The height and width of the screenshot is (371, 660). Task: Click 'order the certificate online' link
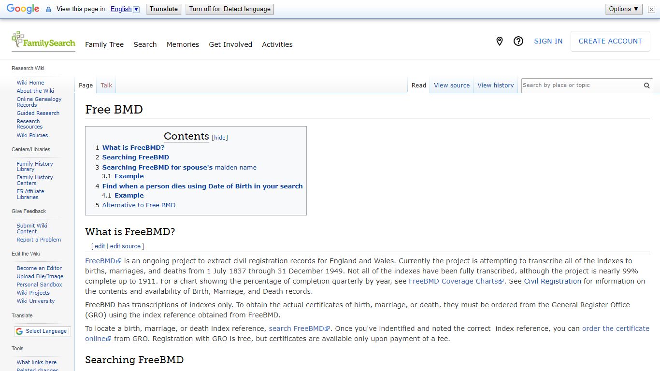point(616,328)
